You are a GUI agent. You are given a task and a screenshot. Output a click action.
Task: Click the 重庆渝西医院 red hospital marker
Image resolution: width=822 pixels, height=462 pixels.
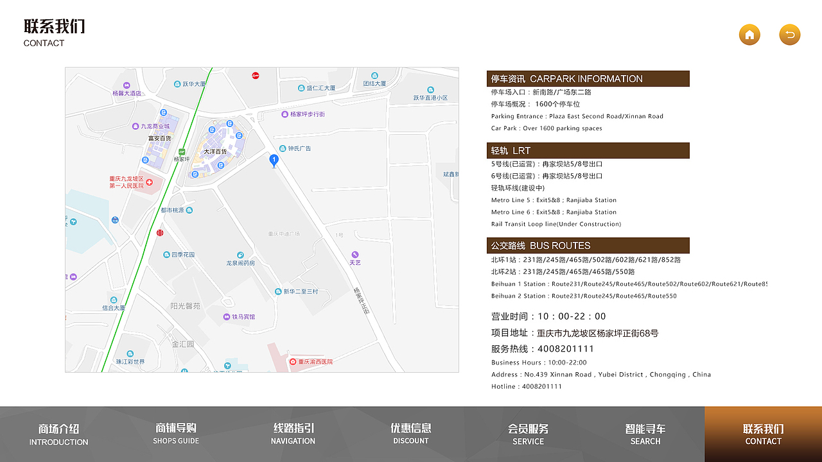click(x=293, y=361)
